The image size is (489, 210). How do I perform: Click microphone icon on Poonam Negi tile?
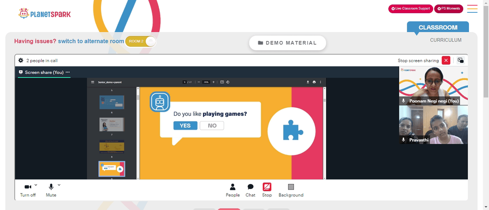coord(403,101)
